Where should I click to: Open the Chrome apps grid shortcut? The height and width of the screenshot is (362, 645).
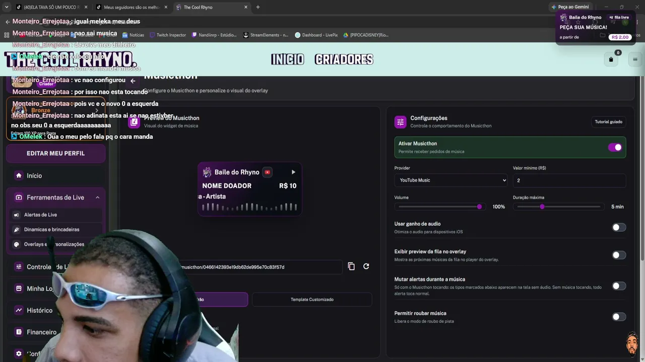point(7,35)
